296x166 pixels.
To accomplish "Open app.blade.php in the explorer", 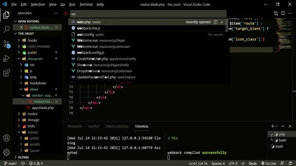I will (x=43, y=107).
